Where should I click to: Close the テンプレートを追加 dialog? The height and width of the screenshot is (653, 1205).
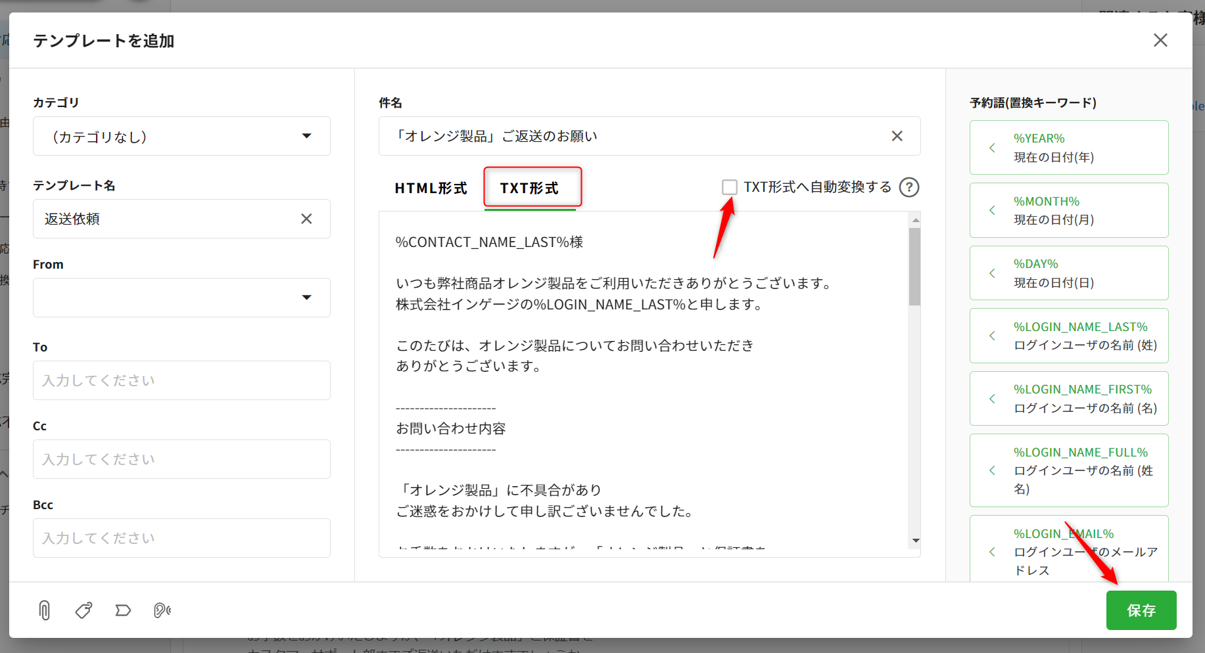point(1160,41)
